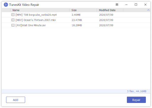Click the 23.47MB size value
Screen dimensions: 152x108
click(x=77, y=20)
